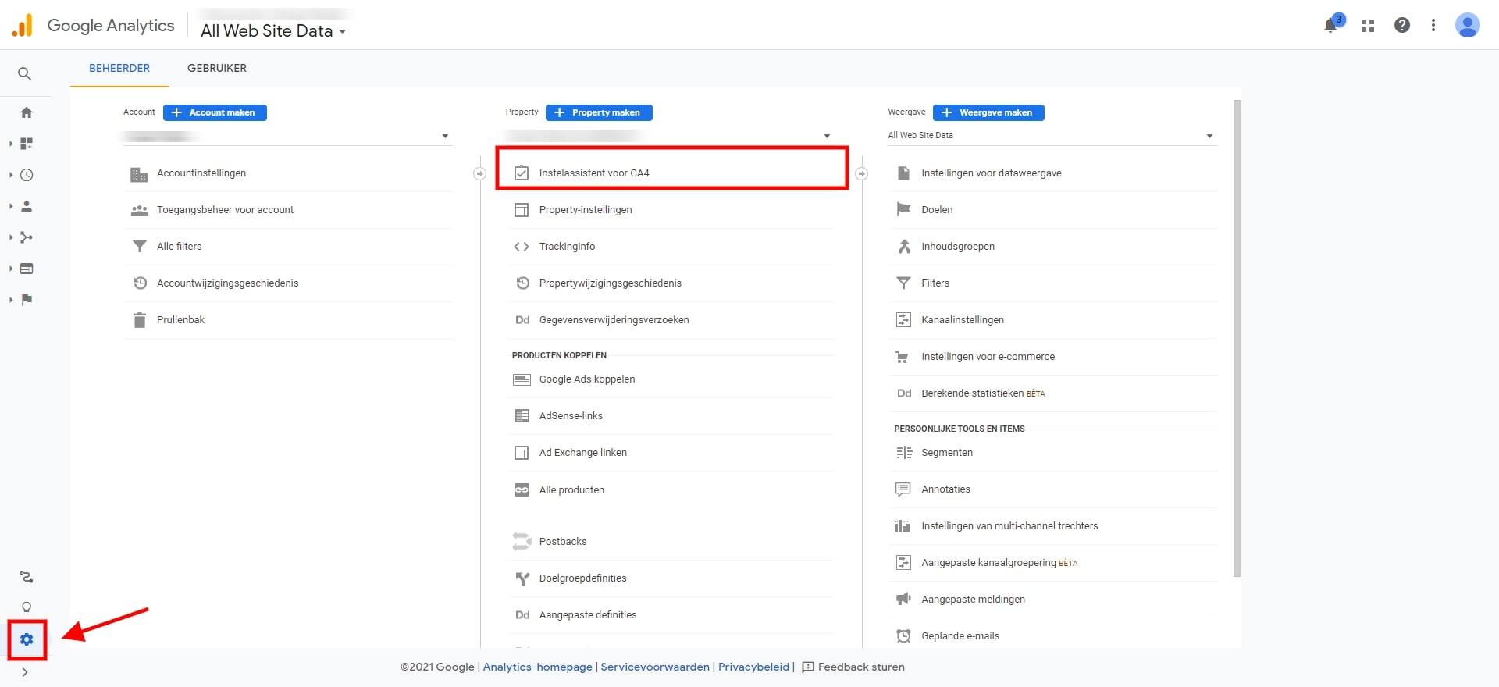Screen dimensions: 1499x687
Task: Open notifications bell icon
Action: [x=1330, y=26]
